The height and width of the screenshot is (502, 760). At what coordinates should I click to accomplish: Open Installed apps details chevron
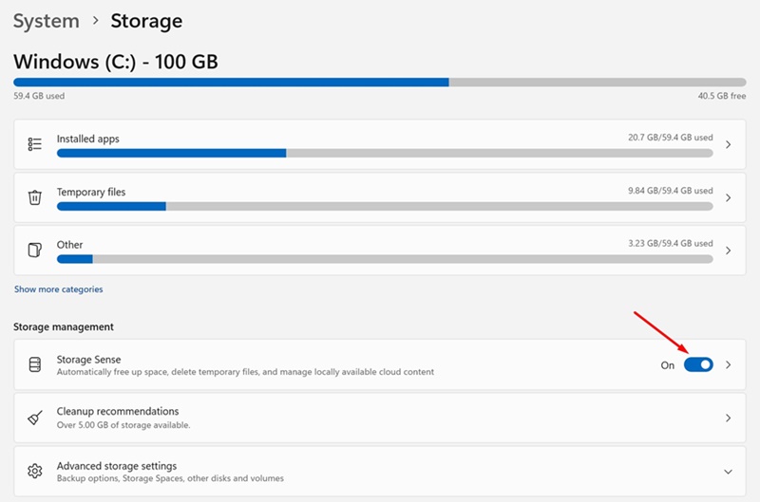tap(728, 144)
